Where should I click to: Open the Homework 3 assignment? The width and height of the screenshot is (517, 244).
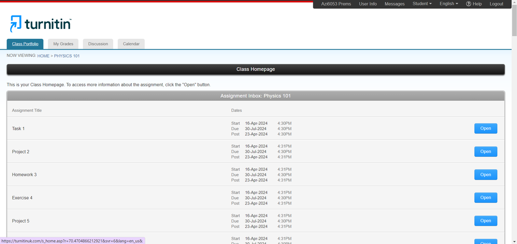point(486,175)
